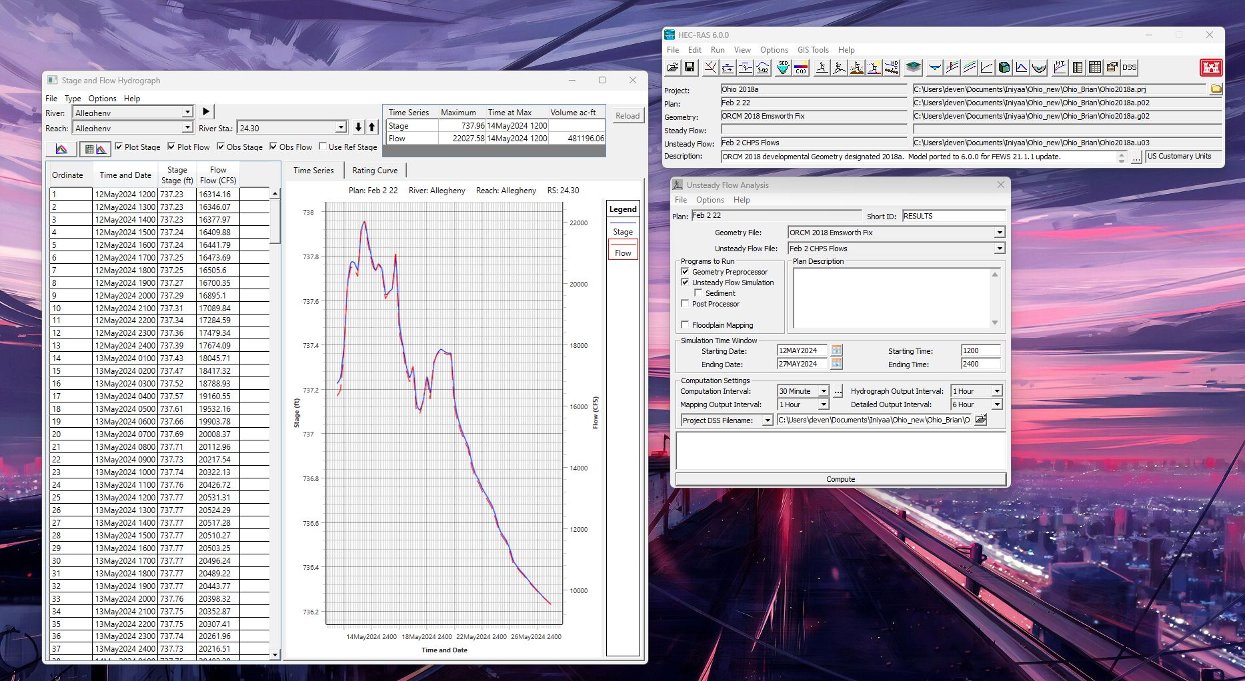
Task: Open the stage and flow hydrograph (HT) icon
Action: 1060,67
